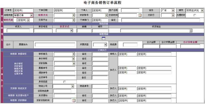Expand the 省份 dropdown showing 广东
Image resolution: width=205 pixels, height=104 pixels.
tap(168, 10)
